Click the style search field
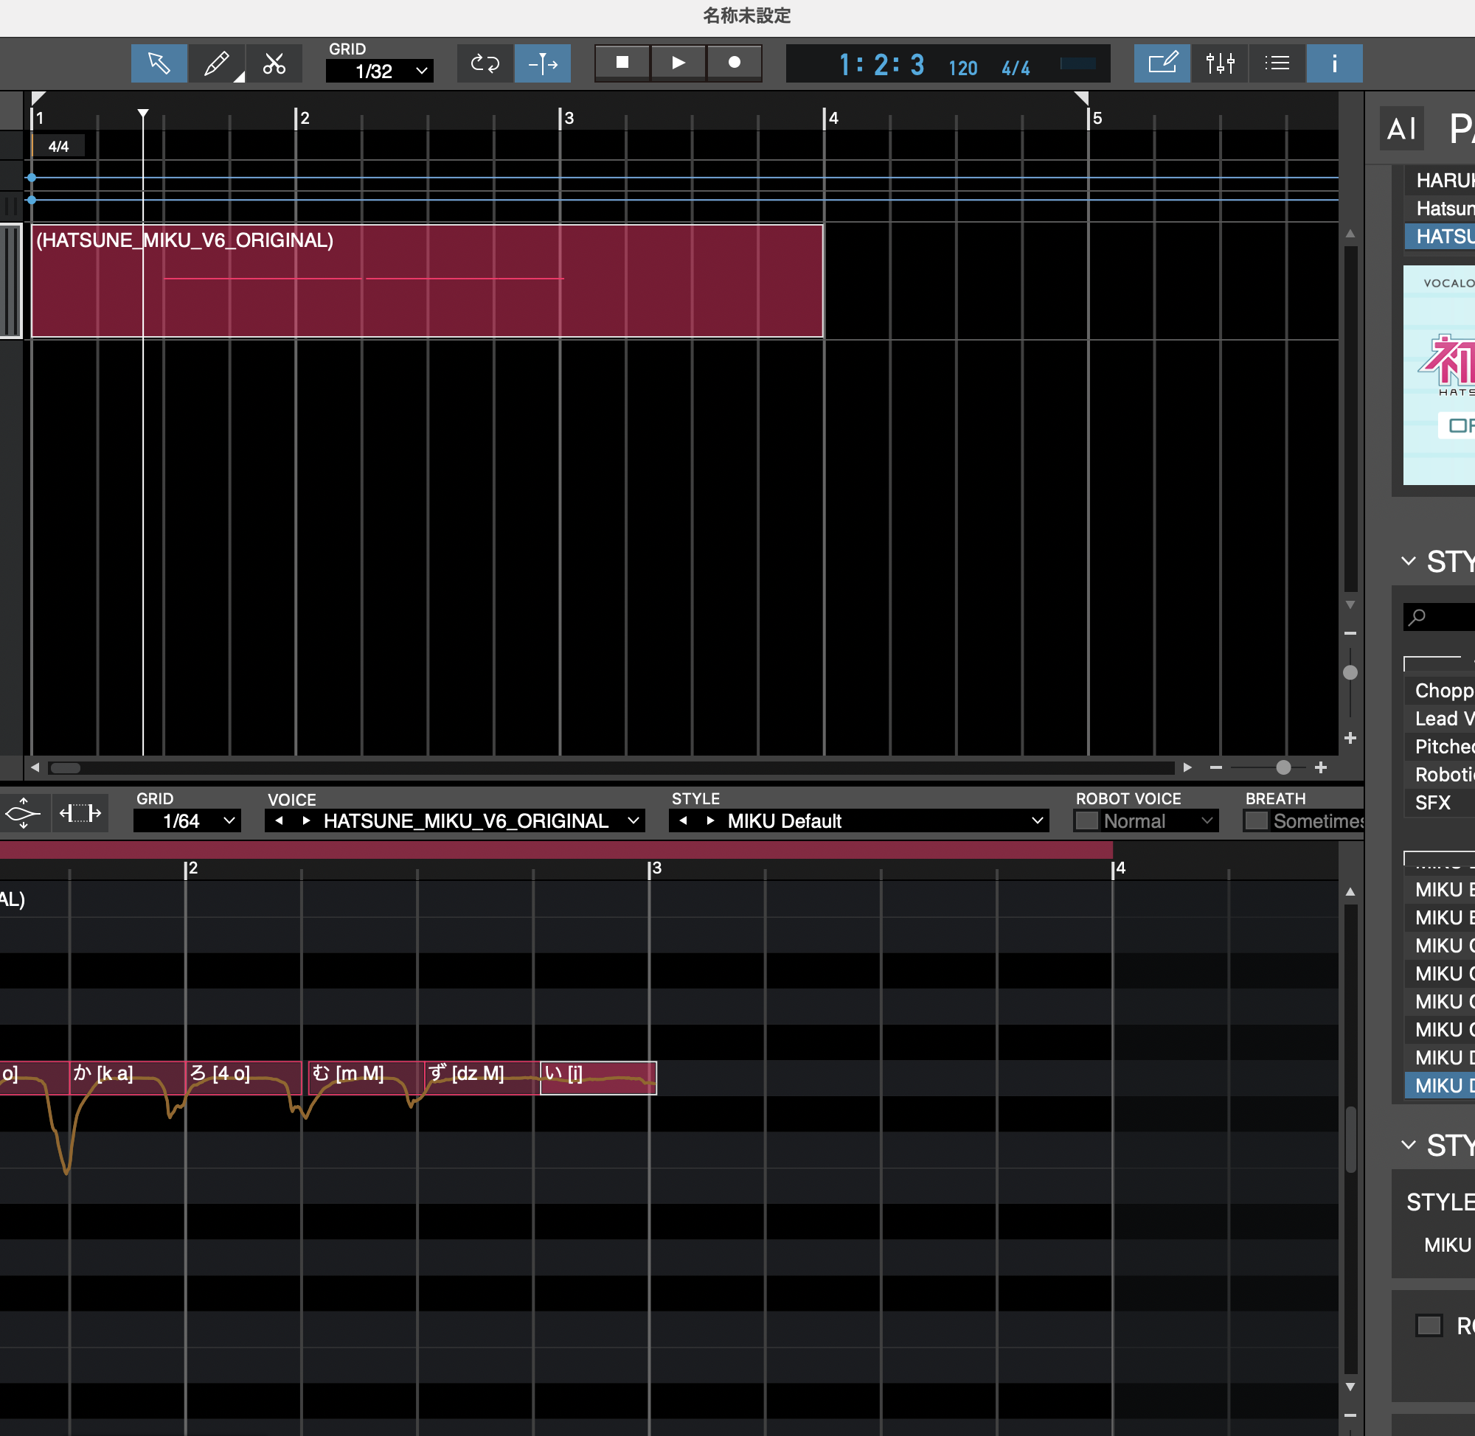 1440,617
